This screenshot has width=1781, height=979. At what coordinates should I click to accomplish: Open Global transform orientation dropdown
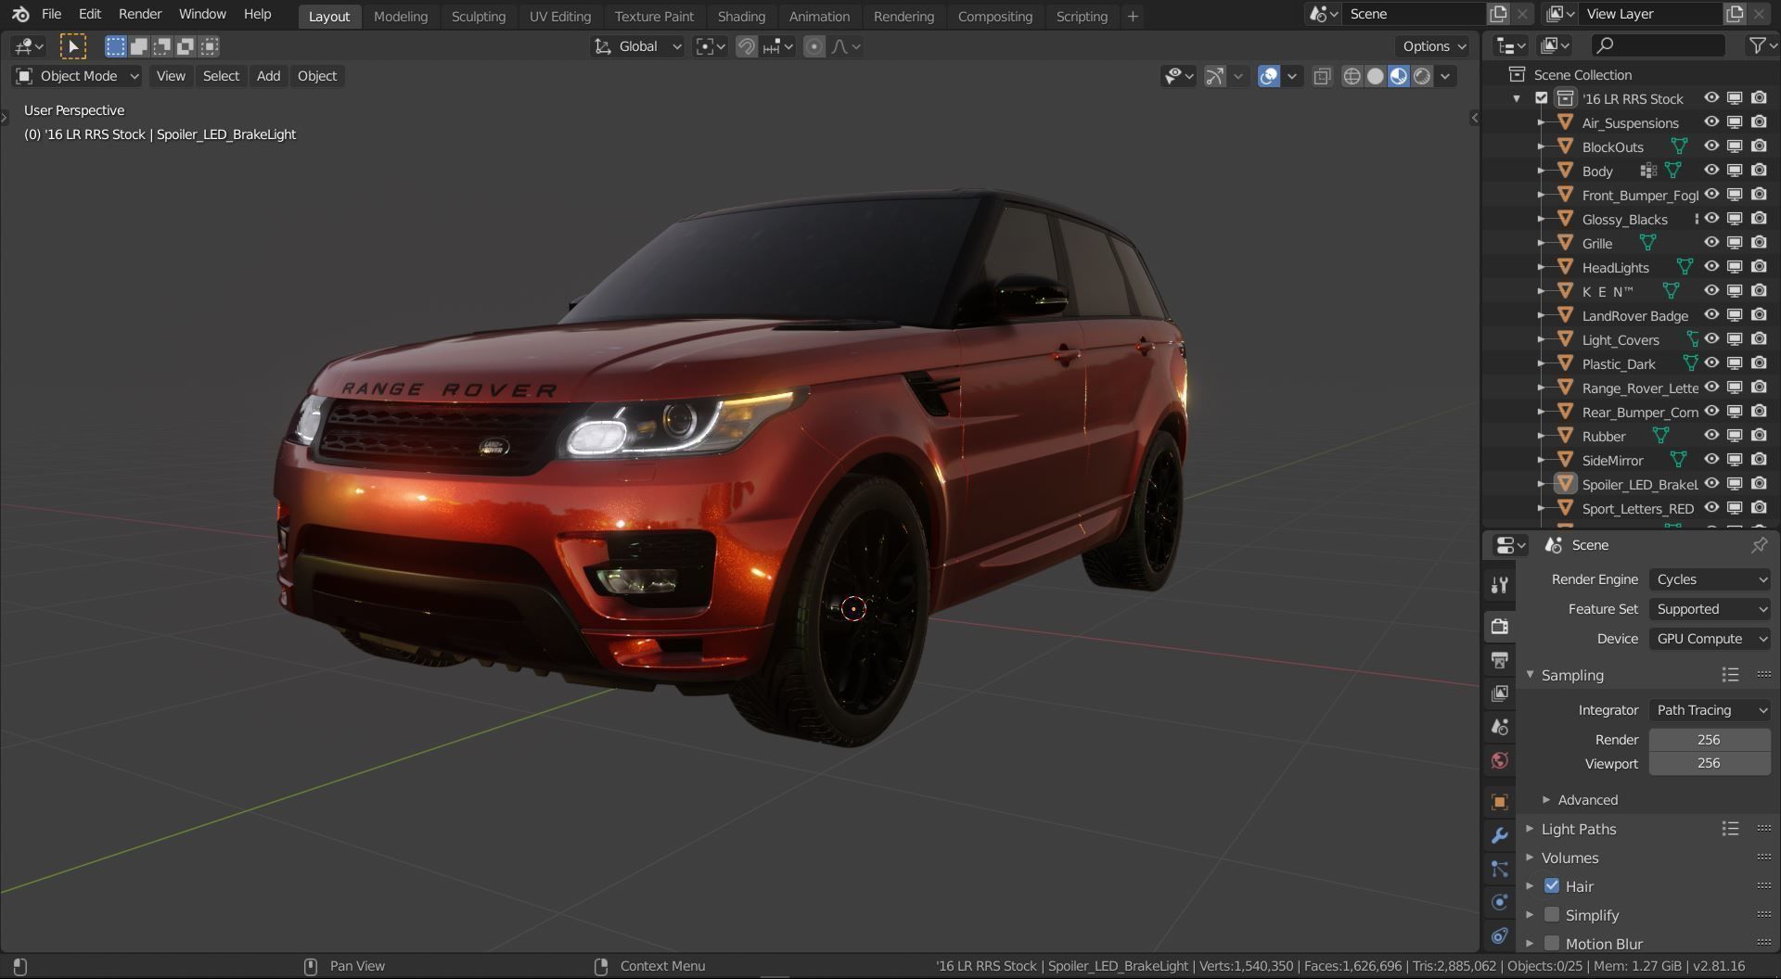[x=638, y=46]
